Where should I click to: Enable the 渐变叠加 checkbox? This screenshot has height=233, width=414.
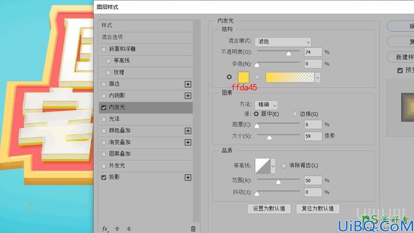point(104,142)
